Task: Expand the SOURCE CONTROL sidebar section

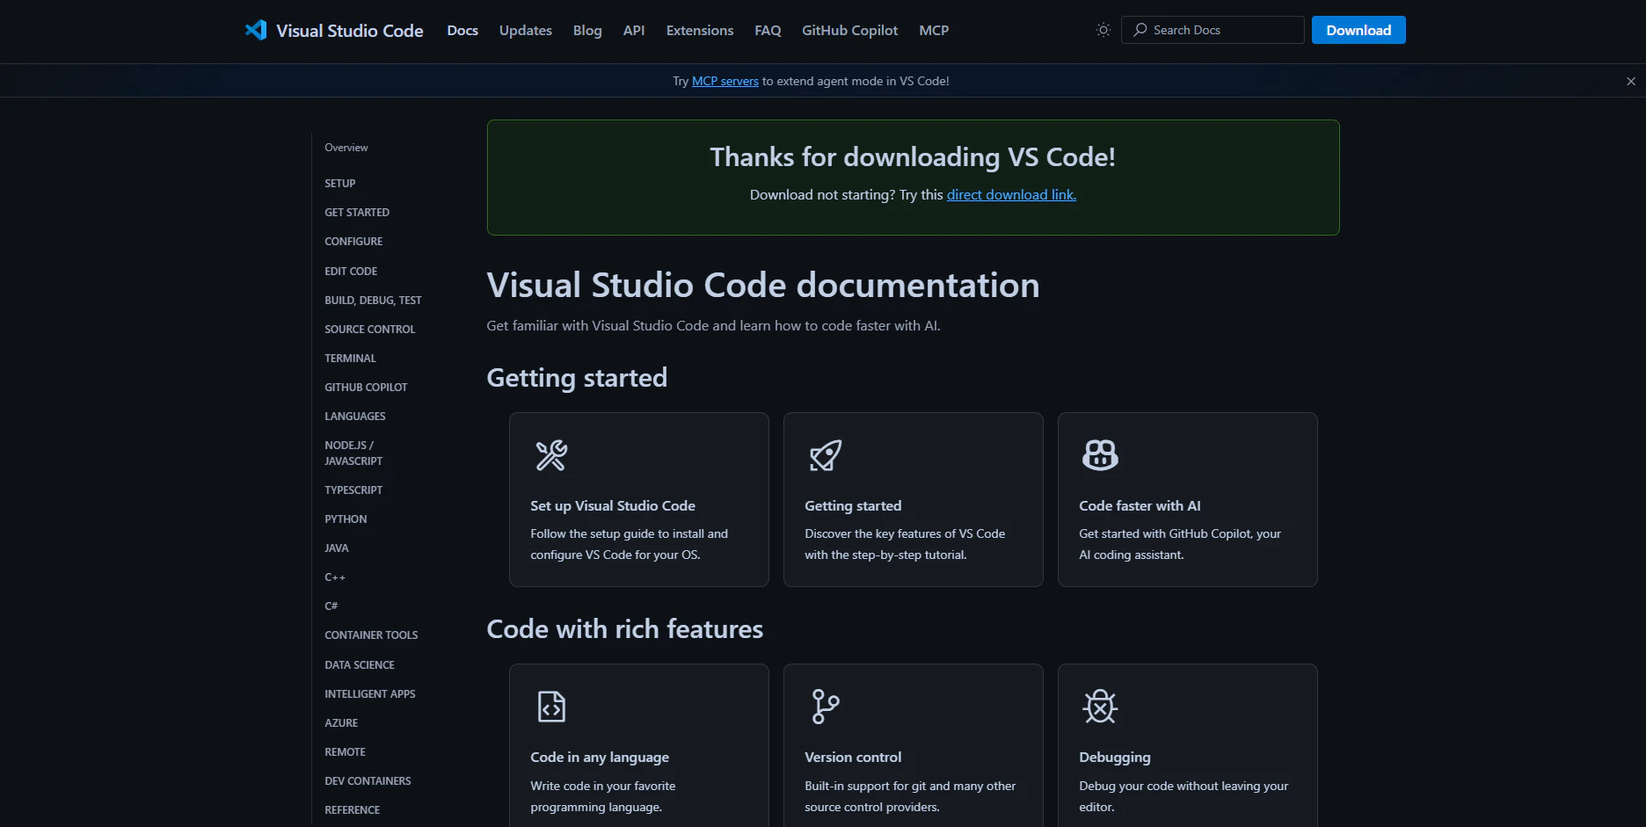Action: 369,330
